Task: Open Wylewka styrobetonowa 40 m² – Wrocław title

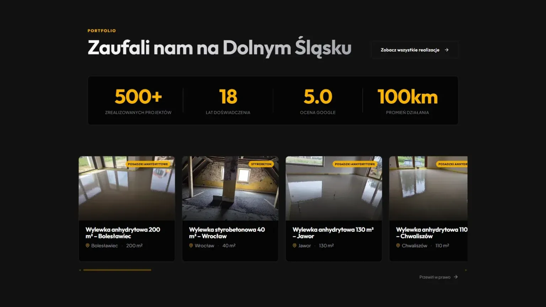Action: click(227, 233)
